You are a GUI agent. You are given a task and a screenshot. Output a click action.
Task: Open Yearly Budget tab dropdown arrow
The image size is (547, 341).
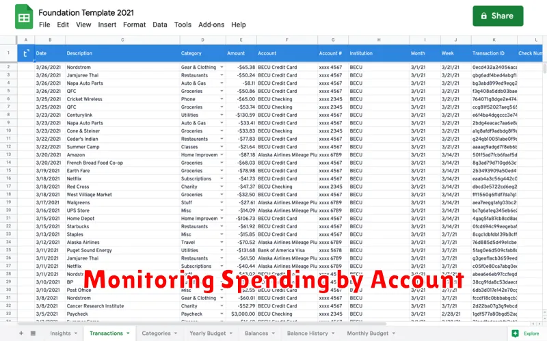tap(231, 333)
